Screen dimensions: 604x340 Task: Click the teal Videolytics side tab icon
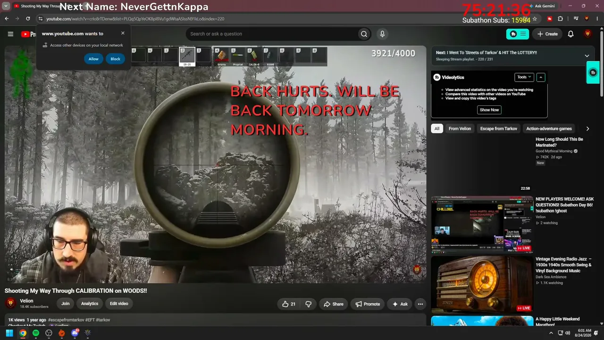tap(593, 73)
